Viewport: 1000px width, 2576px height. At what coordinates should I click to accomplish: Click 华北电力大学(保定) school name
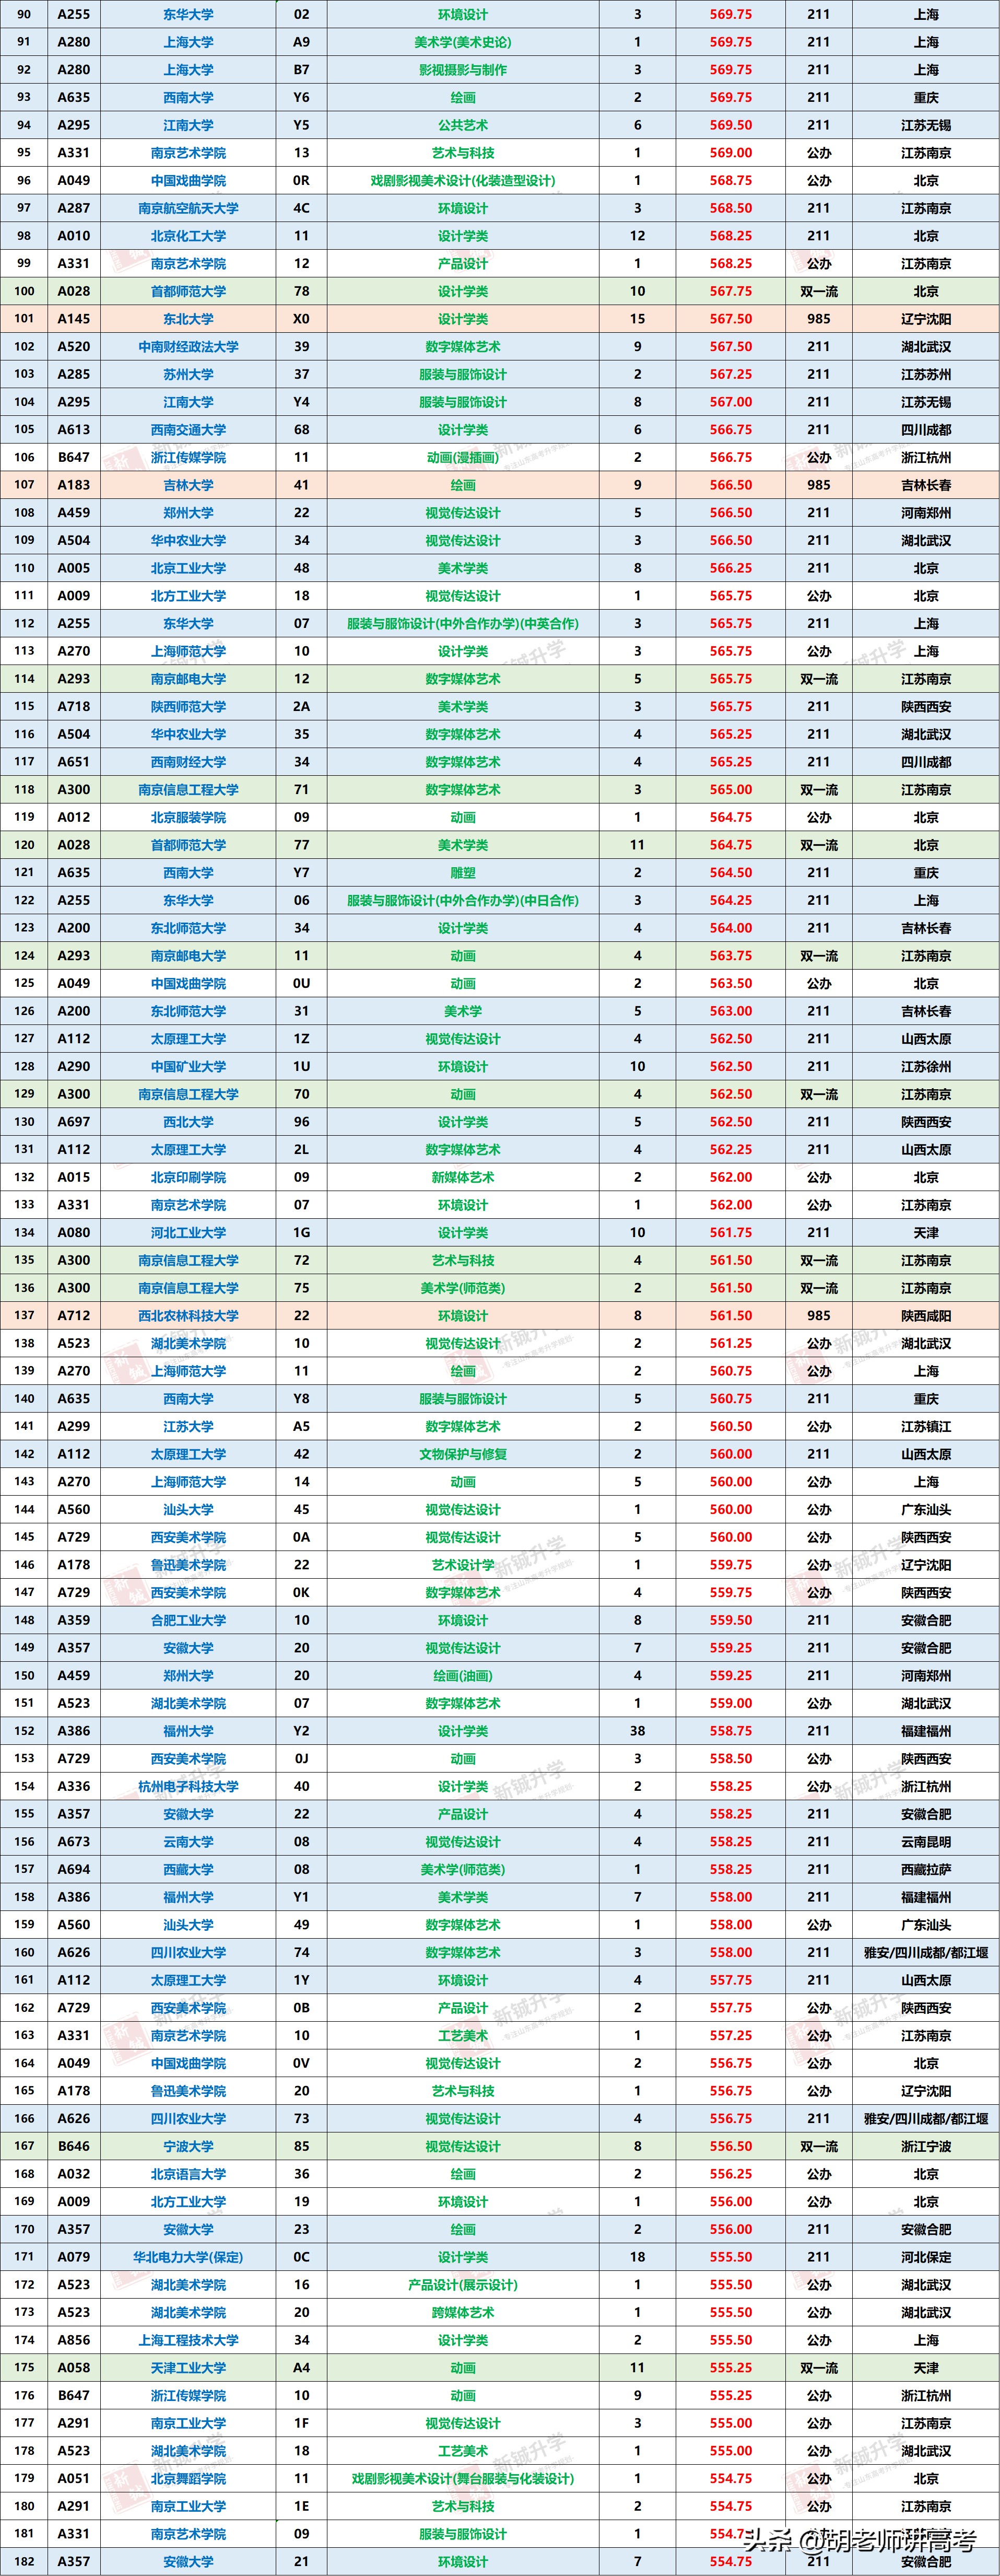click(188, 2257)
